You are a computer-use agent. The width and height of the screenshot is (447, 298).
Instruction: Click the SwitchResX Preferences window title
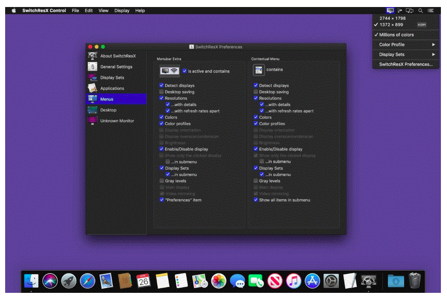coord(219,47)
